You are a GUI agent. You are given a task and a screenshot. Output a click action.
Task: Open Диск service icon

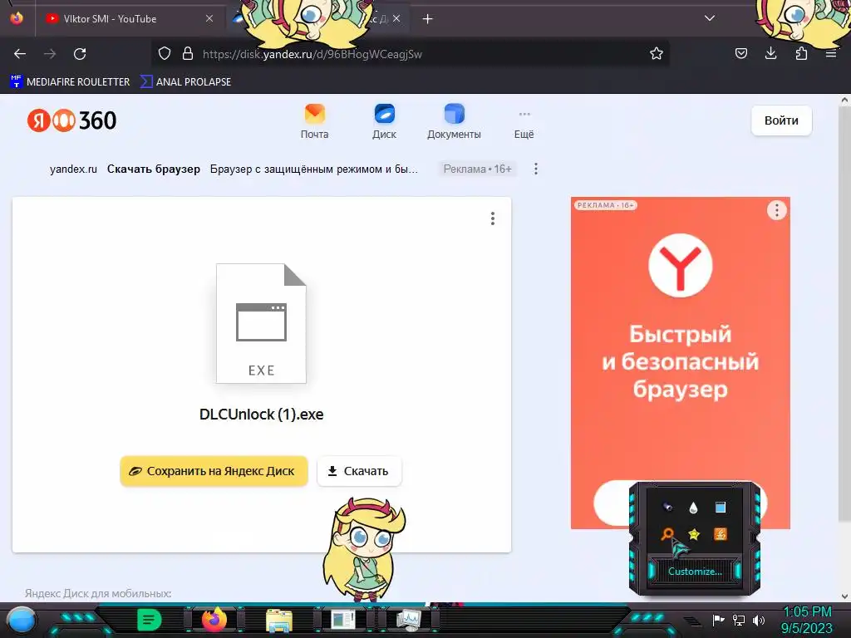click(x=384, y=121)
